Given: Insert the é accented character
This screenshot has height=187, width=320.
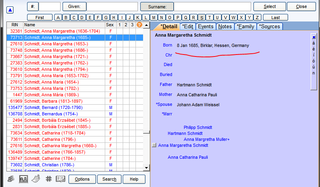Looking at the screenshot, I should click(314, 49).
